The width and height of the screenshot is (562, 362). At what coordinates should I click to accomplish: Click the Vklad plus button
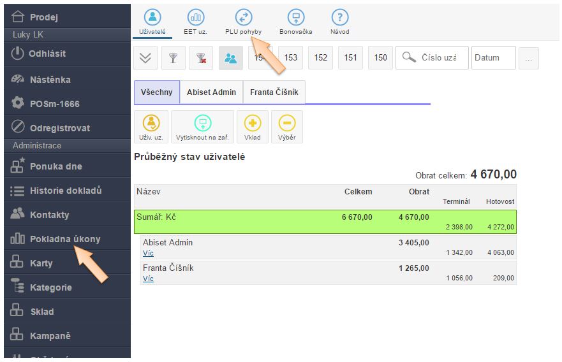[253, 126]
